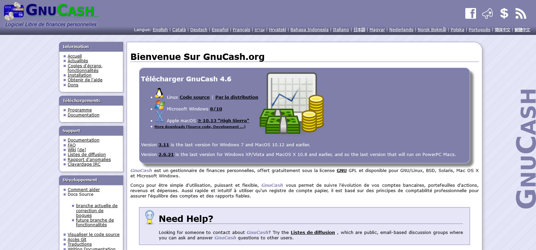Open Traductions page
Screen dimensions: 536x250
(x=80, y=244)
